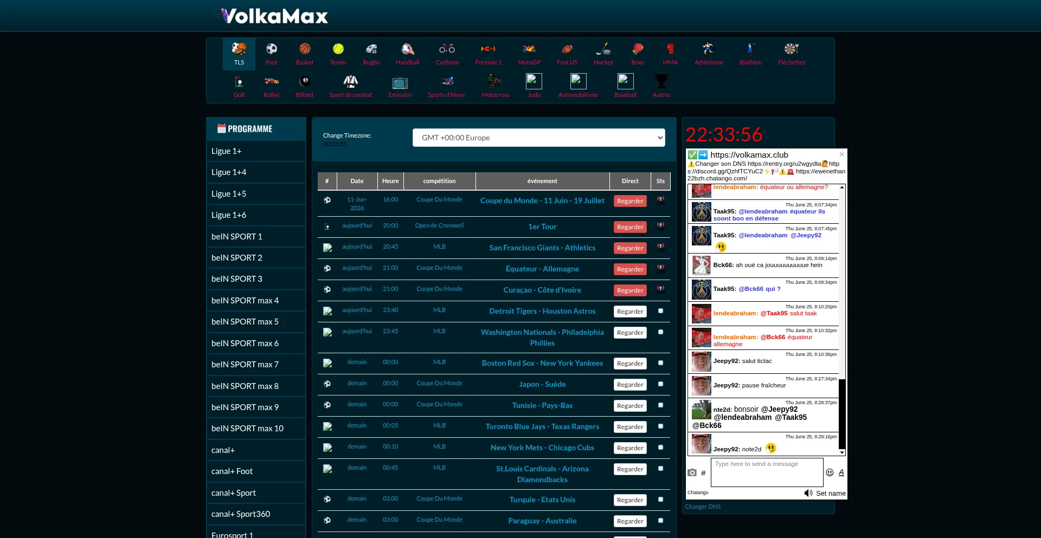This screenshot has height=538, width=1041.
Task: Select the Sport de combat kimono icon
Action: tap(351, 82)
